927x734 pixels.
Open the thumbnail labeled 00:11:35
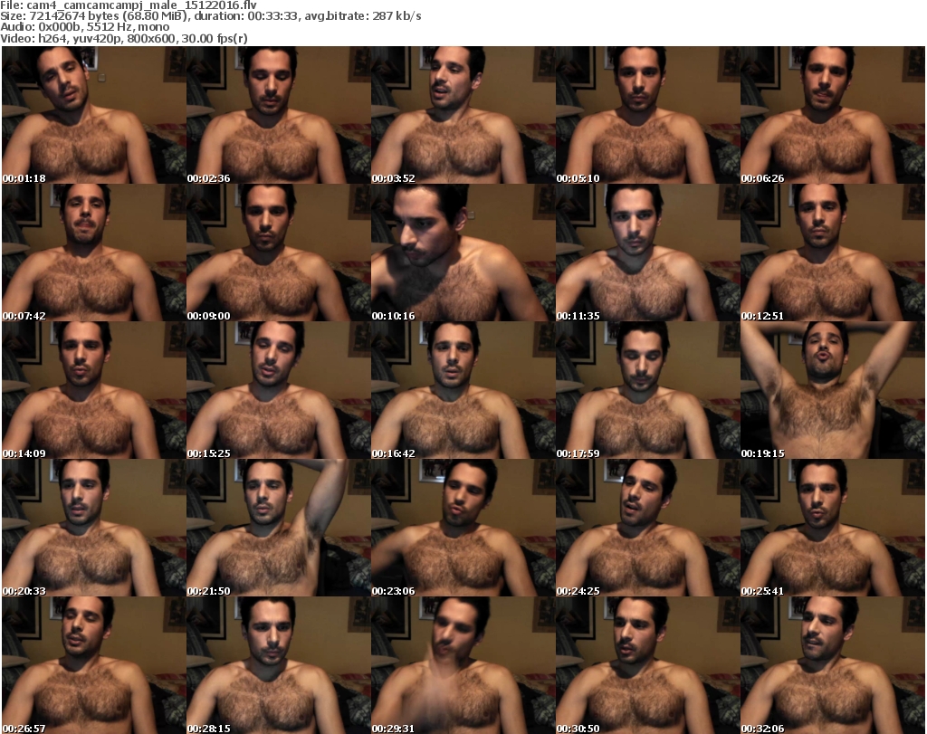647,253
